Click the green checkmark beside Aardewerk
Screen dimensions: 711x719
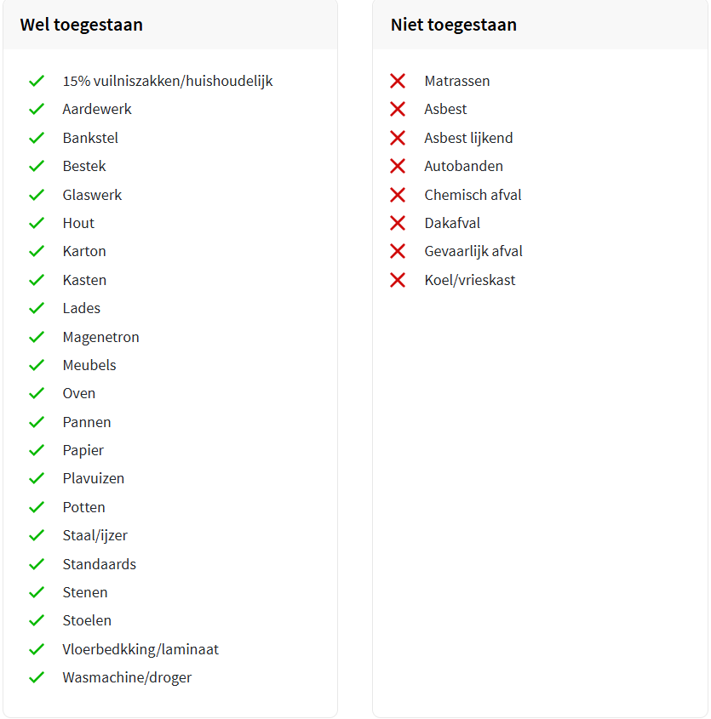pyautogui.click(x=37, y=109)
